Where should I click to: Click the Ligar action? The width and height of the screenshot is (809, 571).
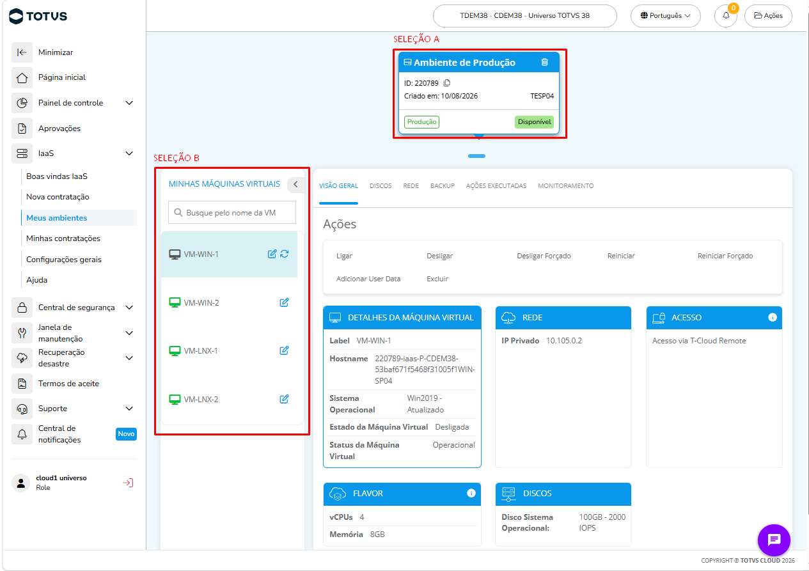[x=344, y=256]
